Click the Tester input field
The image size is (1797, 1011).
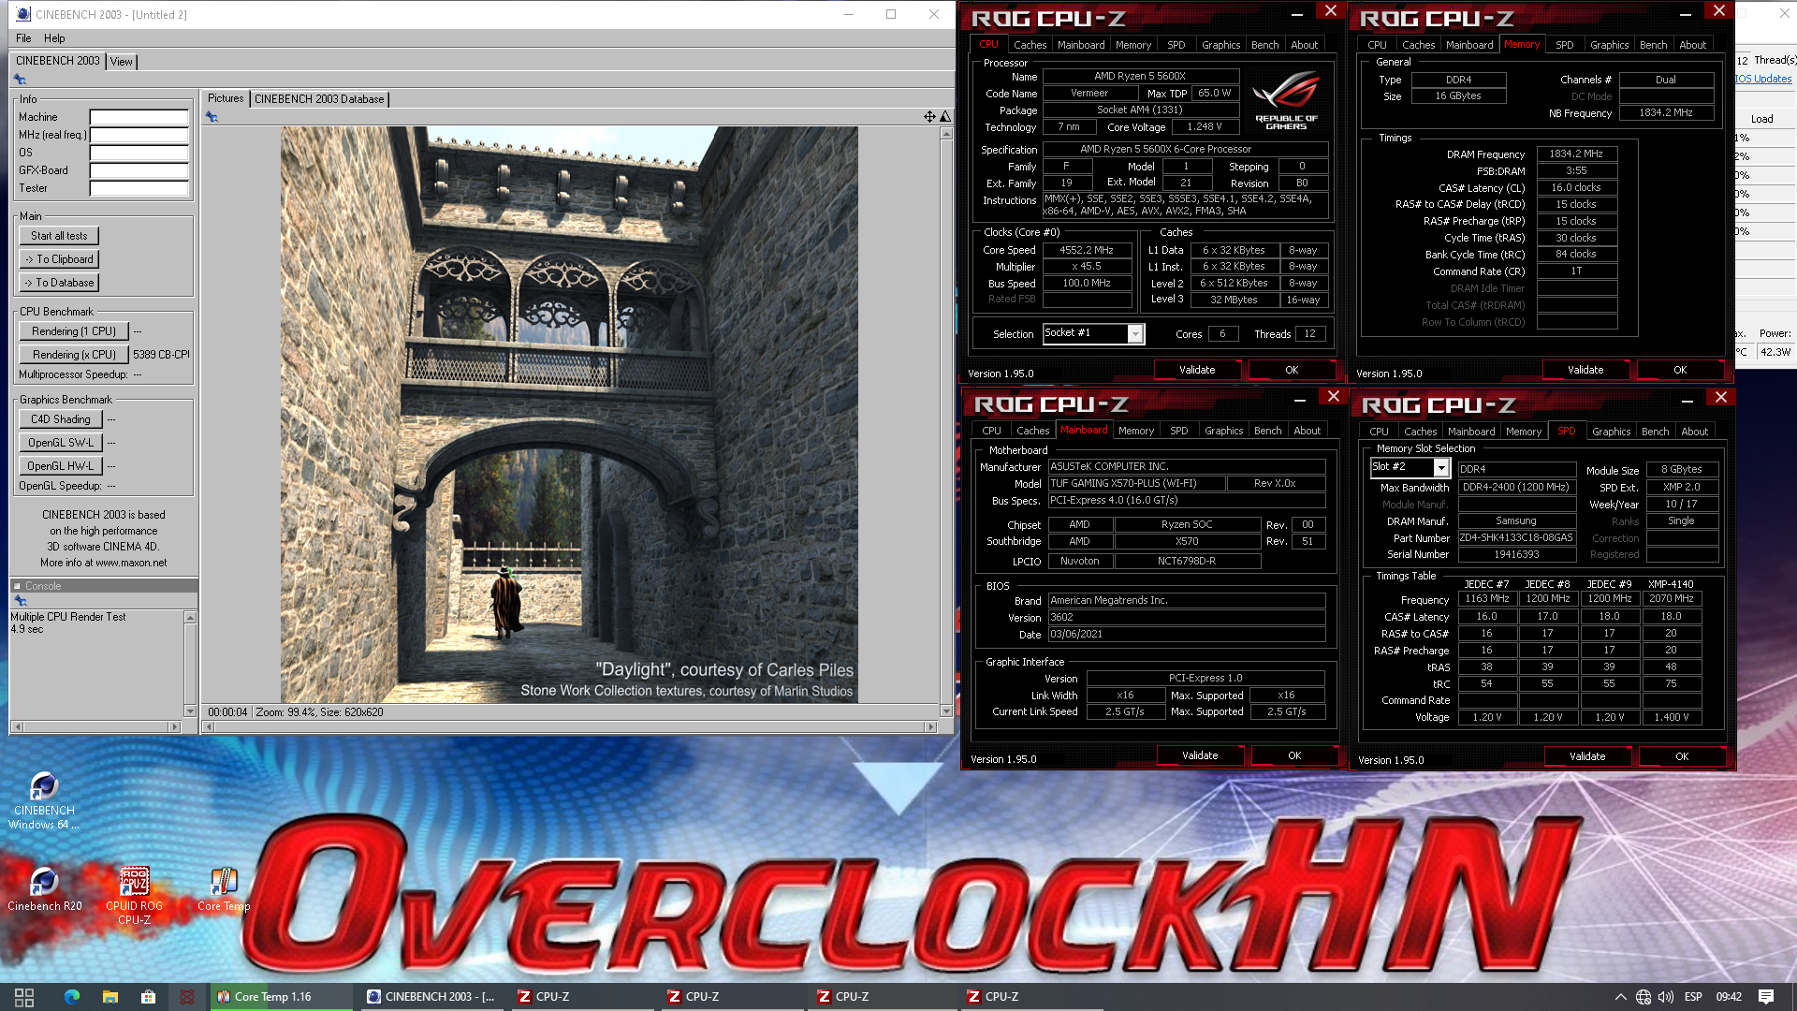(139, 188)
